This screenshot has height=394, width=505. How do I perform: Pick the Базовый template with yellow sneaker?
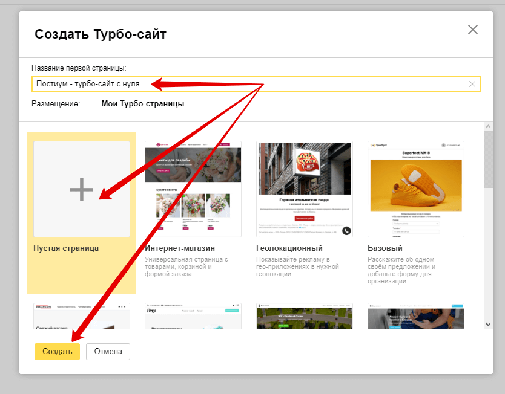[x=415, y=189]
